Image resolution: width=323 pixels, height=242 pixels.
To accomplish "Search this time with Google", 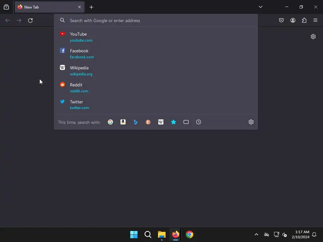I will (x=110, y=122).
